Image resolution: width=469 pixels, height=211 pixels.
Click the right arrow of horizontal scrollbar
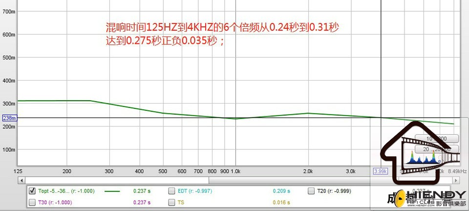(456, 180)
